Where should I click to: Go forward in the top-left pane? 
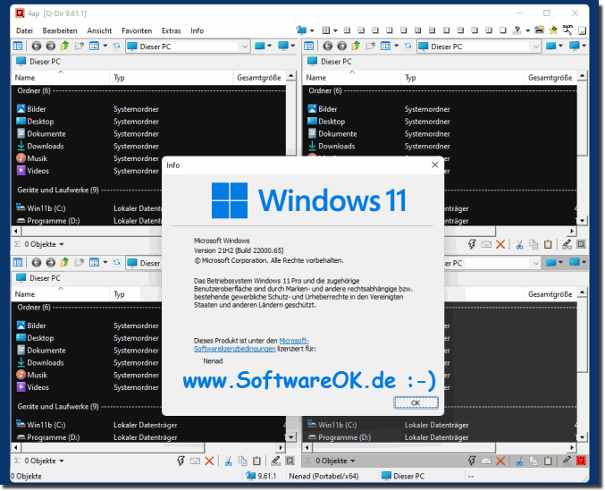tap(51, 47)
